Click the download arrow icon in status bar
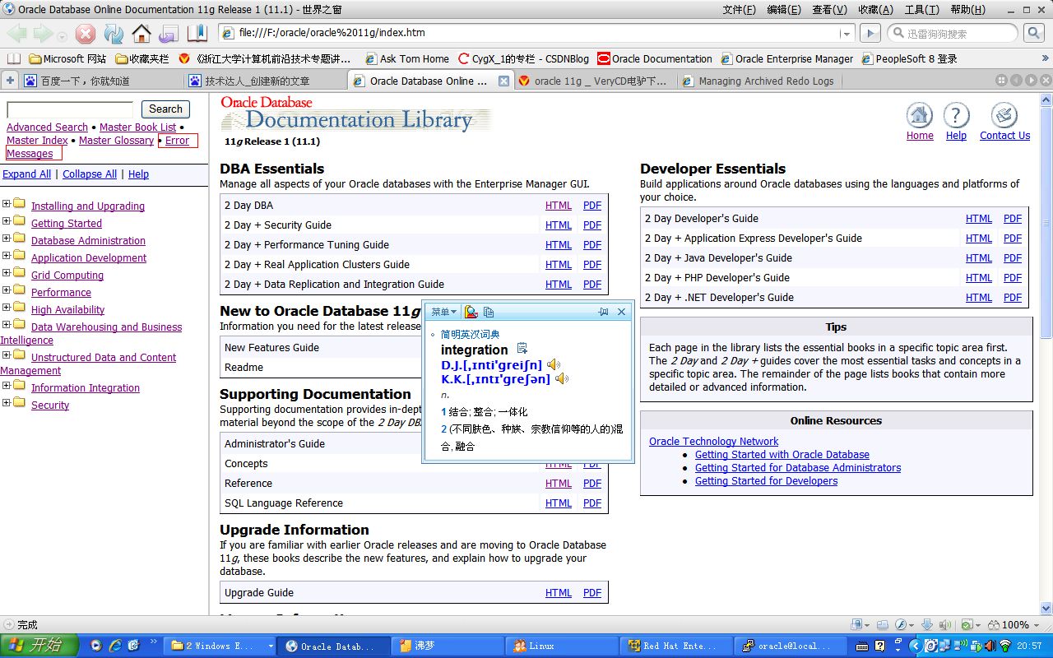1053x658 pixels. coord(927,625)
